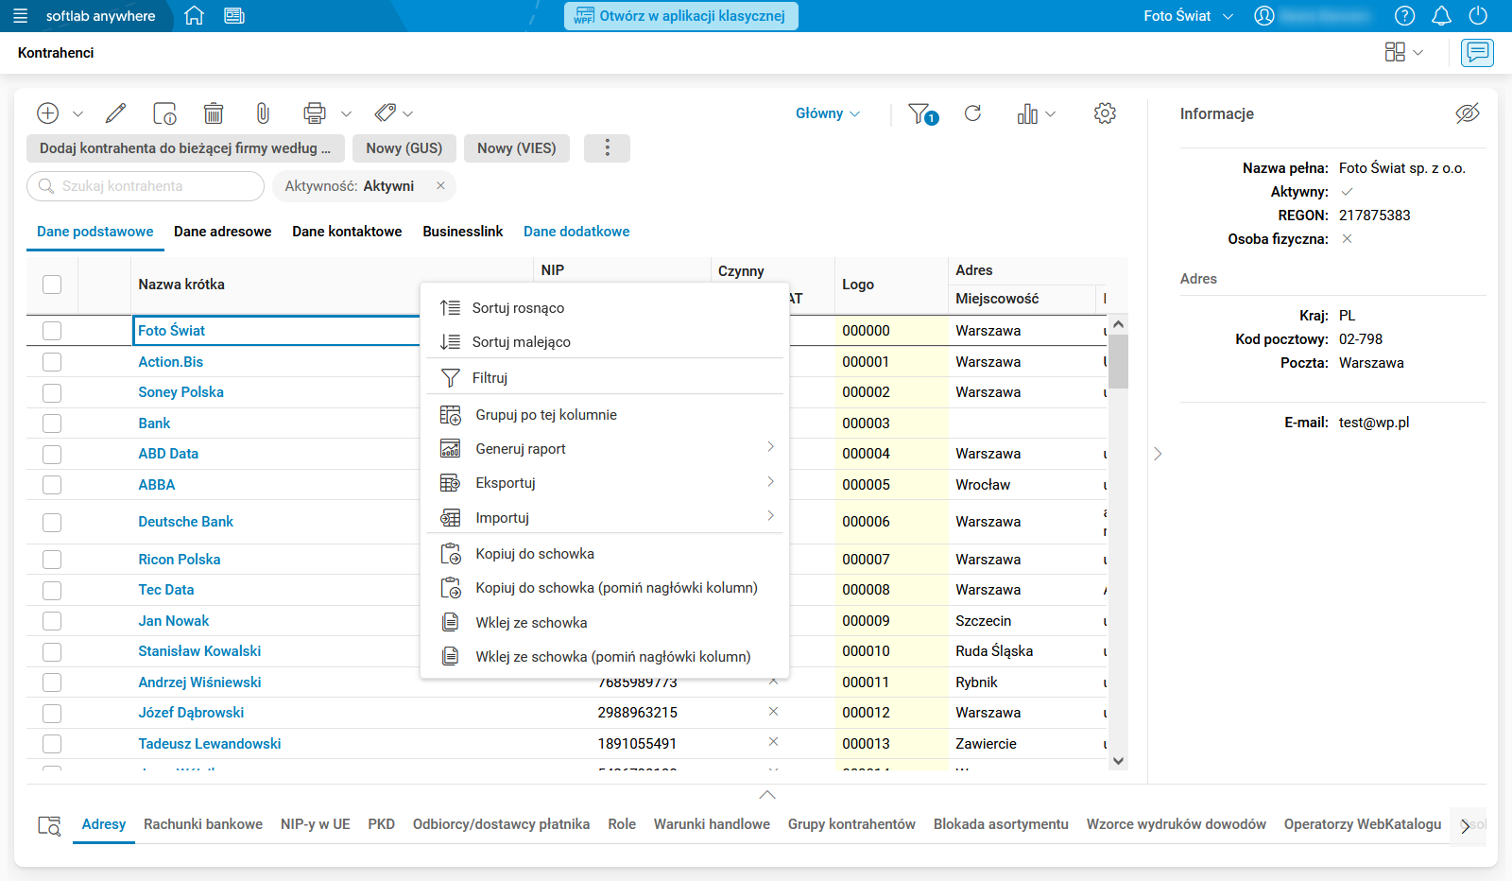Click the Nowy (GUS) button
Screen dimensions: 1512x881
point(404,148)
